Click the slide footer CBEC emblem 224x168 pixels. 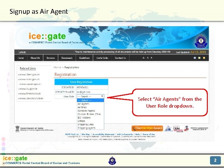point(112,161)
